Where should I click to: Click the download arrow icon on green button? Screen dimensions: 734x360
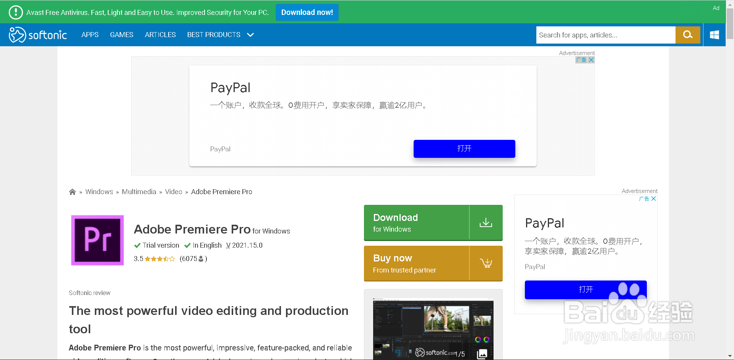click(486, 222)
